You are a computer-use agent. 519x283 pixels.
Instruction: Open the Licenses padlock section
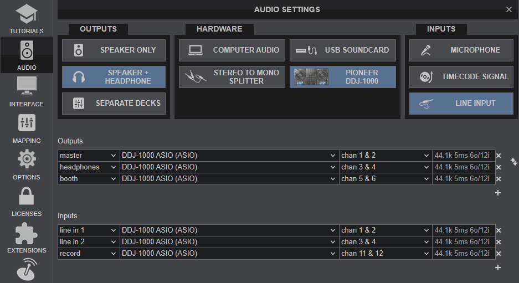(27, 202)
